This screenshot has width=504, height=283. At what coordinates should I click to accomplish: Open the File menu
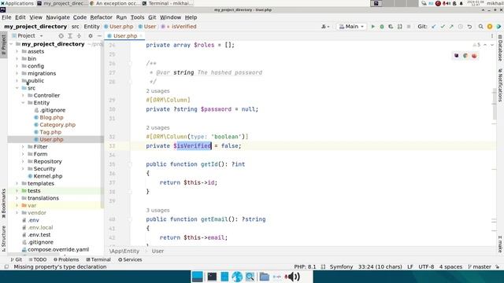click(x=6, y=17)
